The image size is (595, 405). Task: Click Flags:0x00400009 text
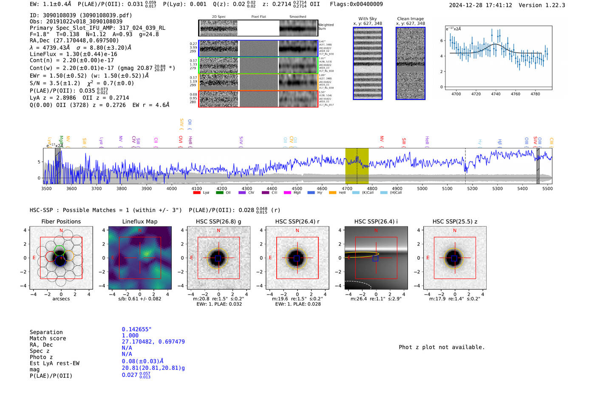(356, 4)
